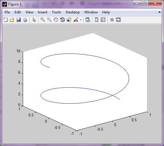Open the Insert menu

(42, 12)
